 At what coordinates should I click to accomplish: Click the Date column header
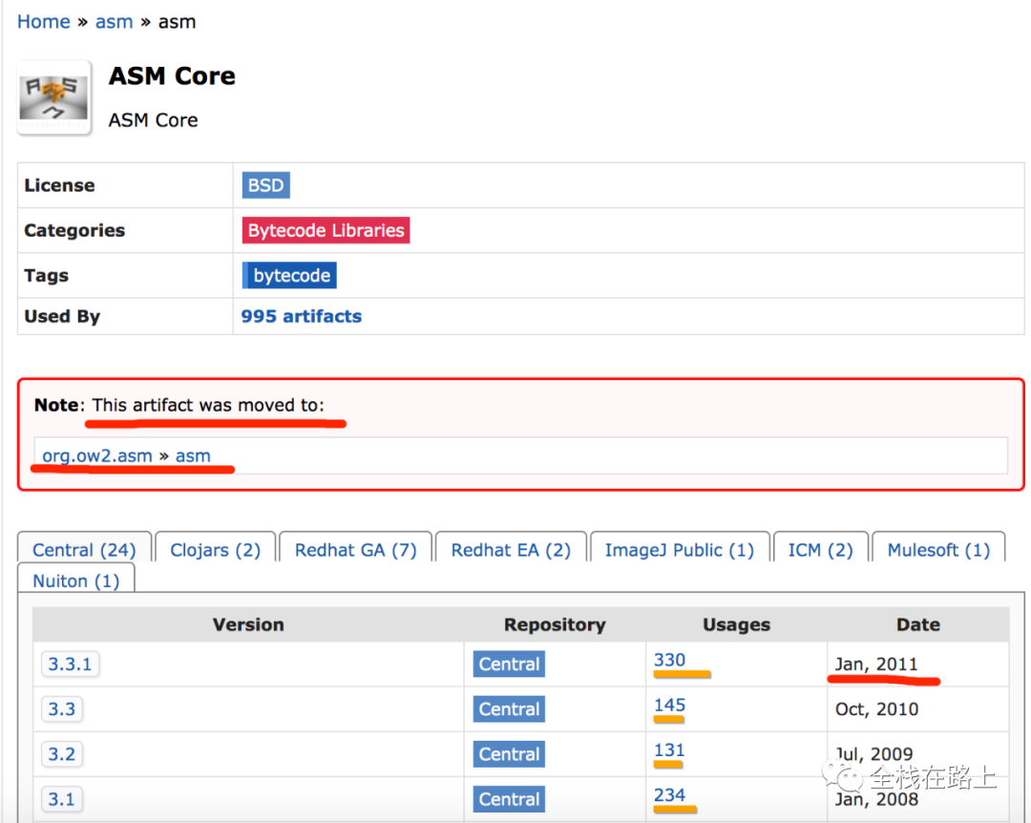point(918,624)
